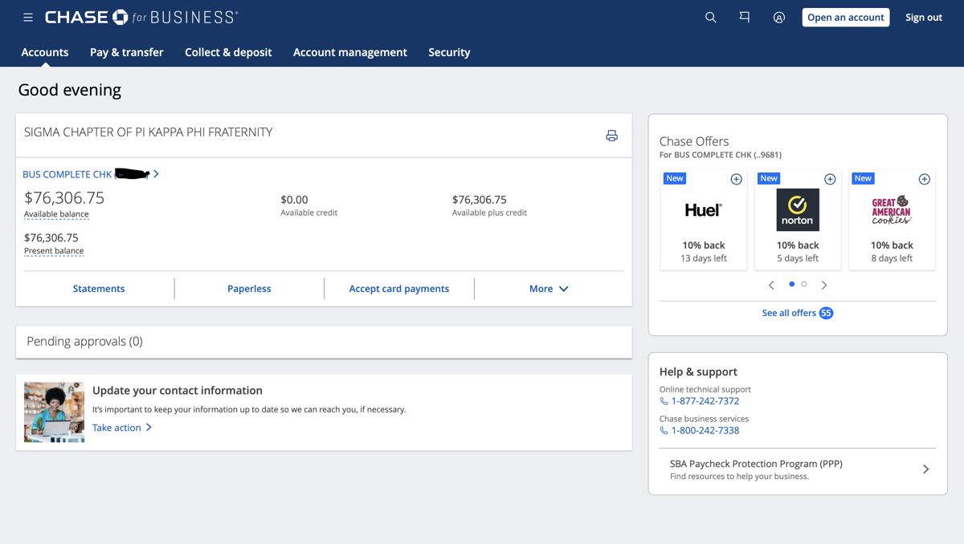Expand the More account options dropdown

tap(549, 289)
